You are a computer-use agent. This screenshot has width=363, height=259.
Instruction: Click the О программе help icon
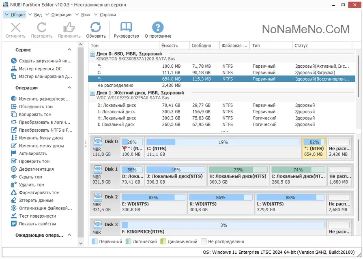click(158, 28)
